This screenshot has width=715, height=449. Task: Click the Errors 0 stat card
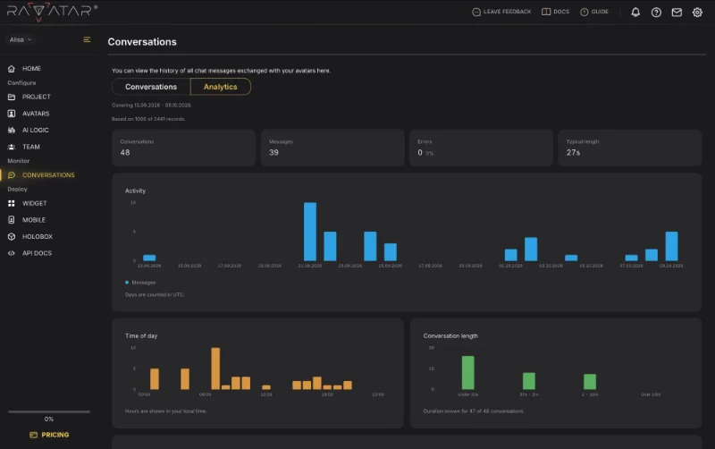481,148
